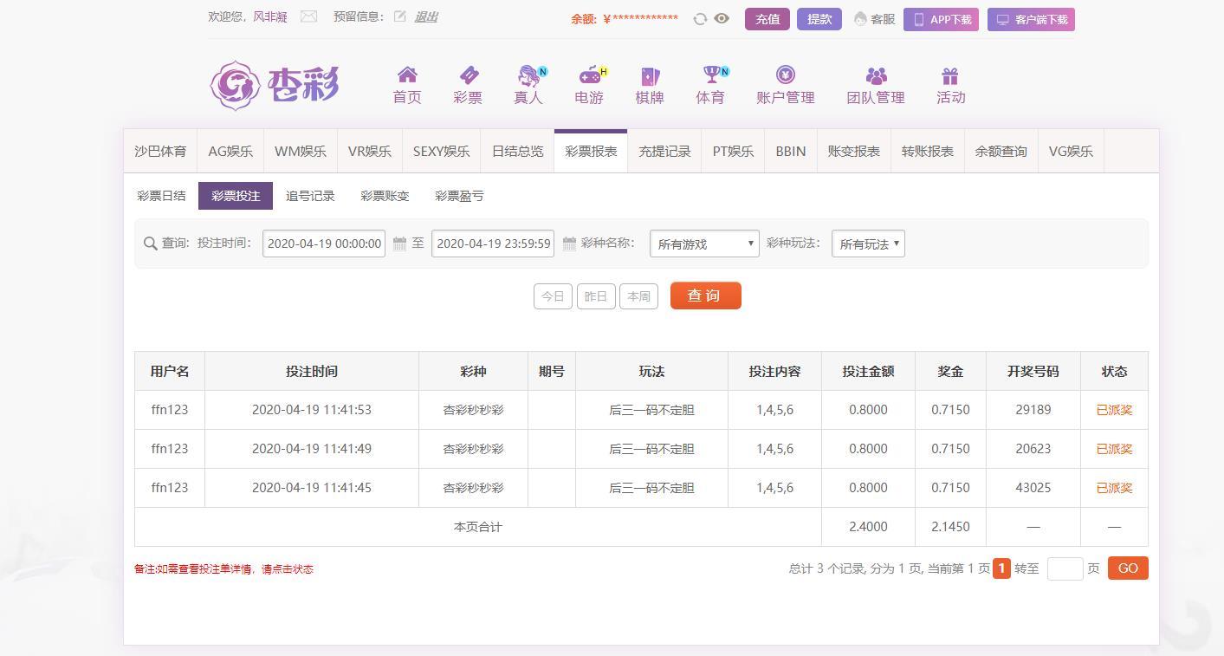Open the lottery (彩票) ticket icon

click(x=468, y=75)
